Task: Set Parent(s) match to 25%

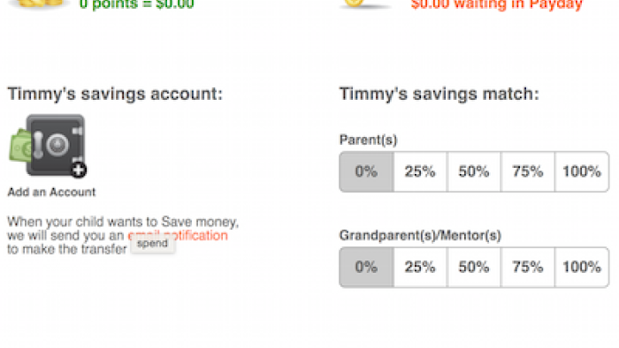Action: tap(420, 172)
